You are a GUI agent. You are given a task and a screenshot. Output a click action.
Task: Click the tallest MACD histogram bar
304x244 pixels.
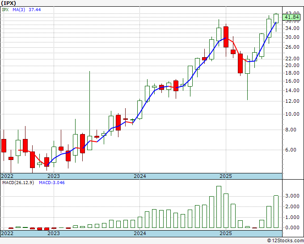click(x=219, y=207)
